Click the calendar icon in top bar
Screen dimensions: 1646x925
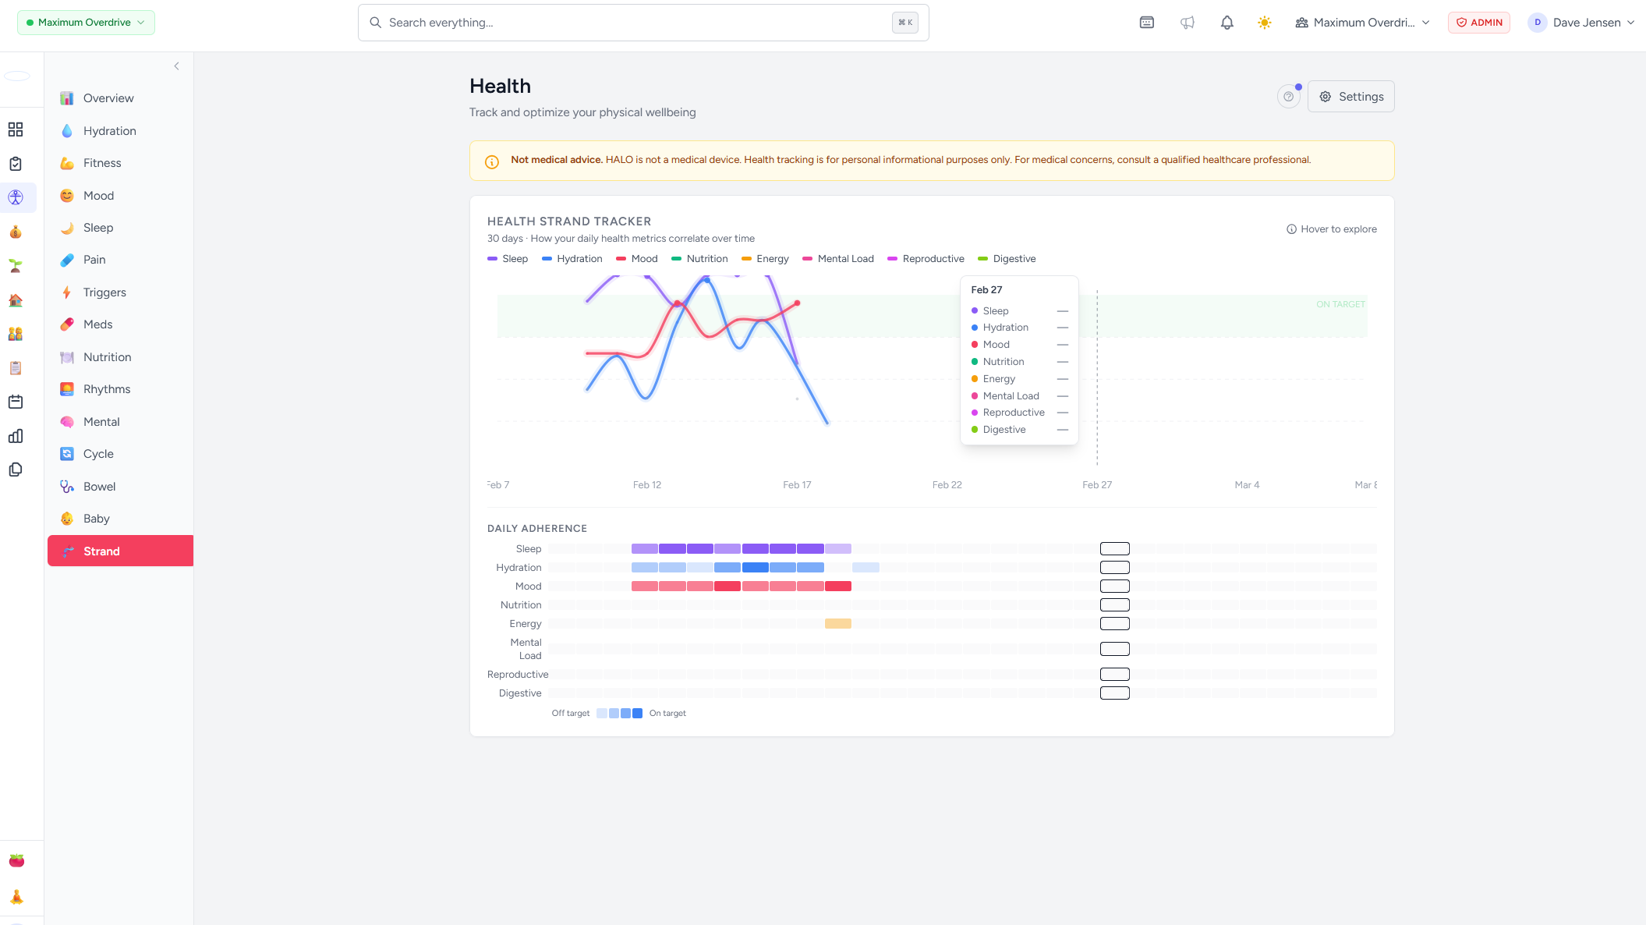[x=1146, y=23]
